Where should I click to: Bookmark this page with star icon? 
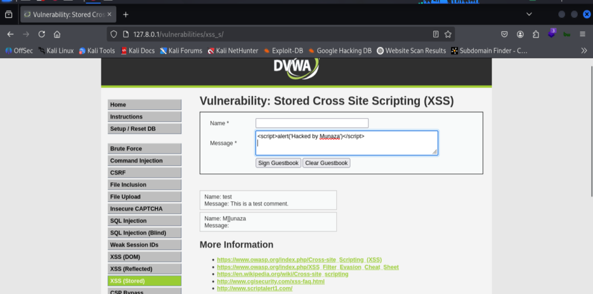[448, 34]
